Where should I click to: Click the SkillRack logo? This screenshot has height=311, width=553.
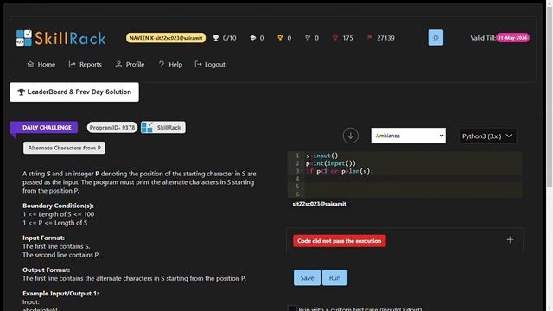[x=60, y=38]
